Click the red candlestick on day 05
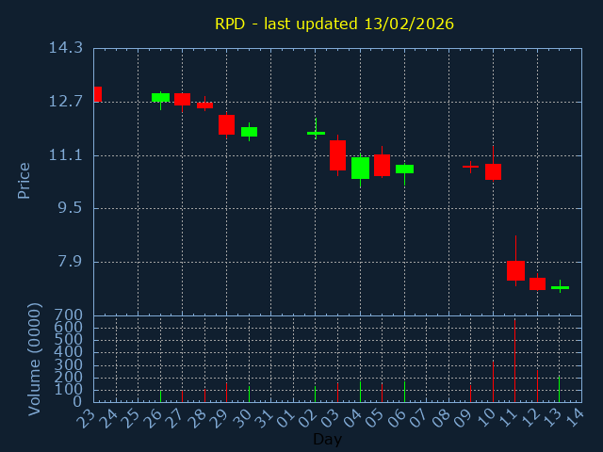This screenshot has width=603, height=452. (382, 165)
